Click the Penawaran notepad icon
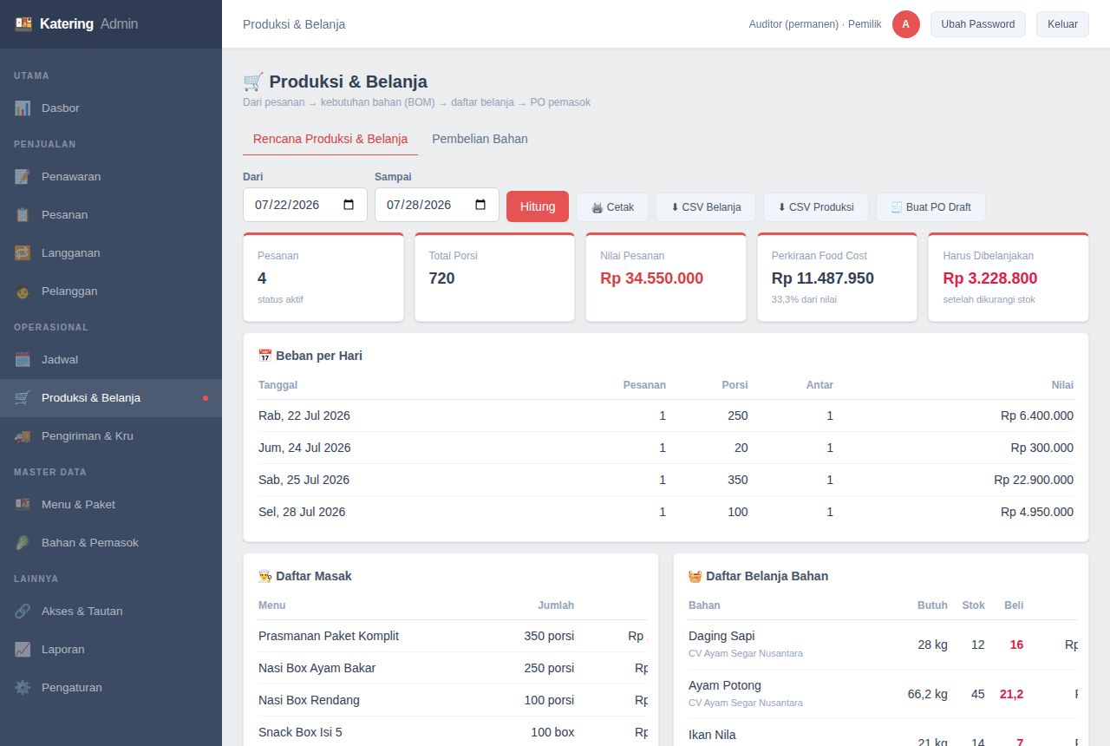The image size is (1110, 746). 23,177
